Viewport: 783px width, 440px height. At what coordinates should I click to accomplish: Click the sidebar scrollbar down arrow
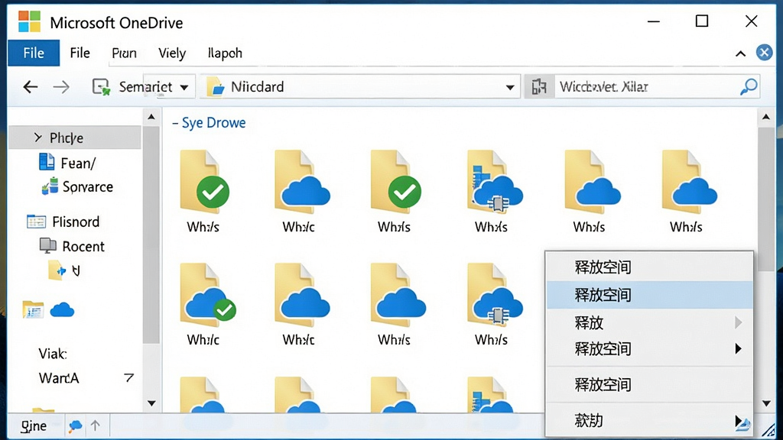pos(151,403)
